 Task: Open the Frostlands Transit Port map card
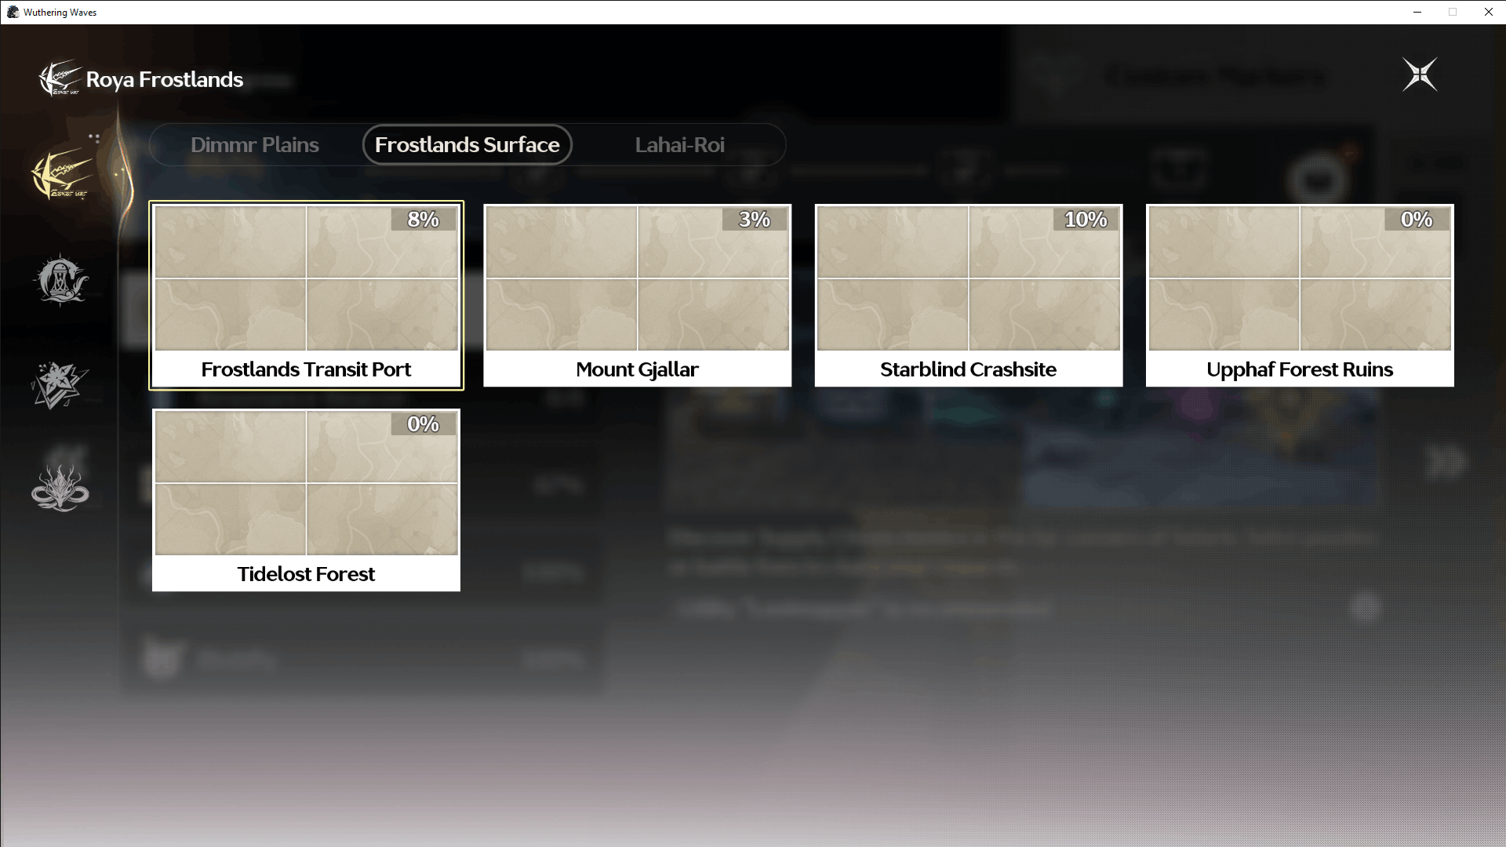point(306,295)
